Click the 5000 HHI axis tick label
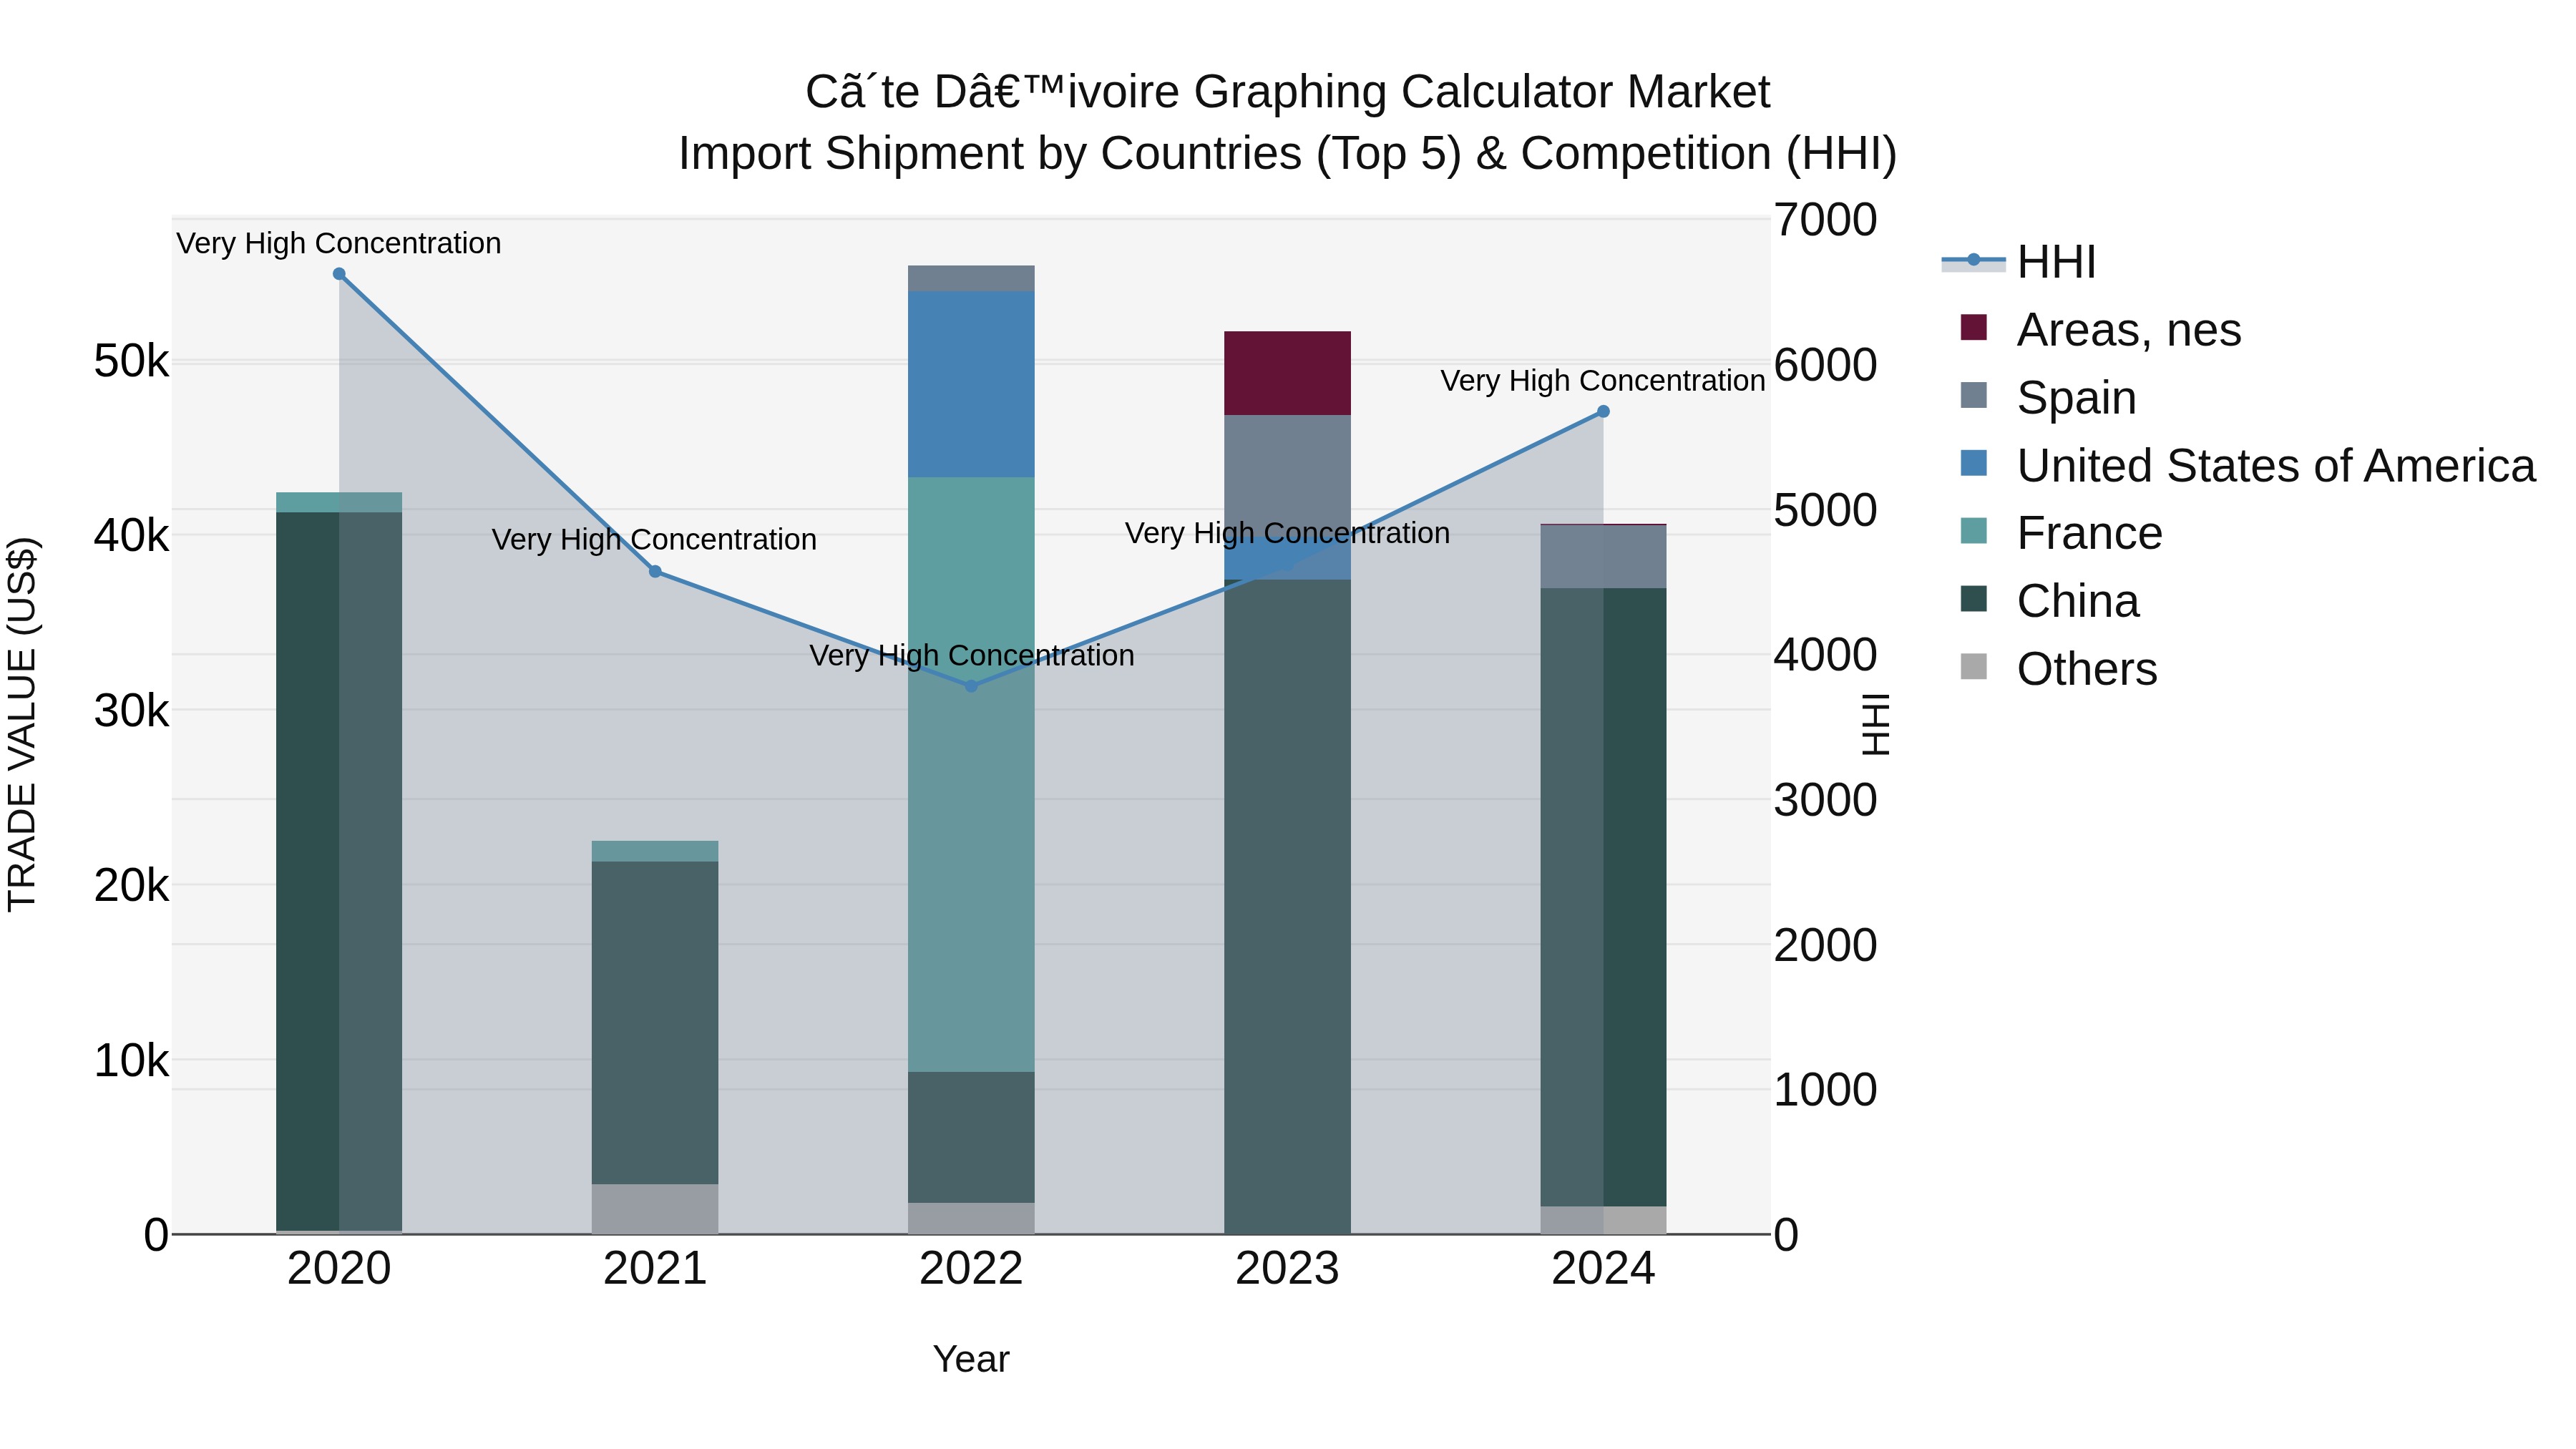This screenshot has height=1449, width=2576. (x=1826, y=510)
